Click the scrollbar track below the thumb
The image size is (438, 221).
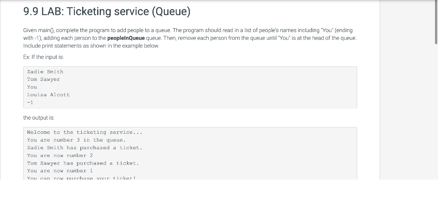click(x=436, y=112)
